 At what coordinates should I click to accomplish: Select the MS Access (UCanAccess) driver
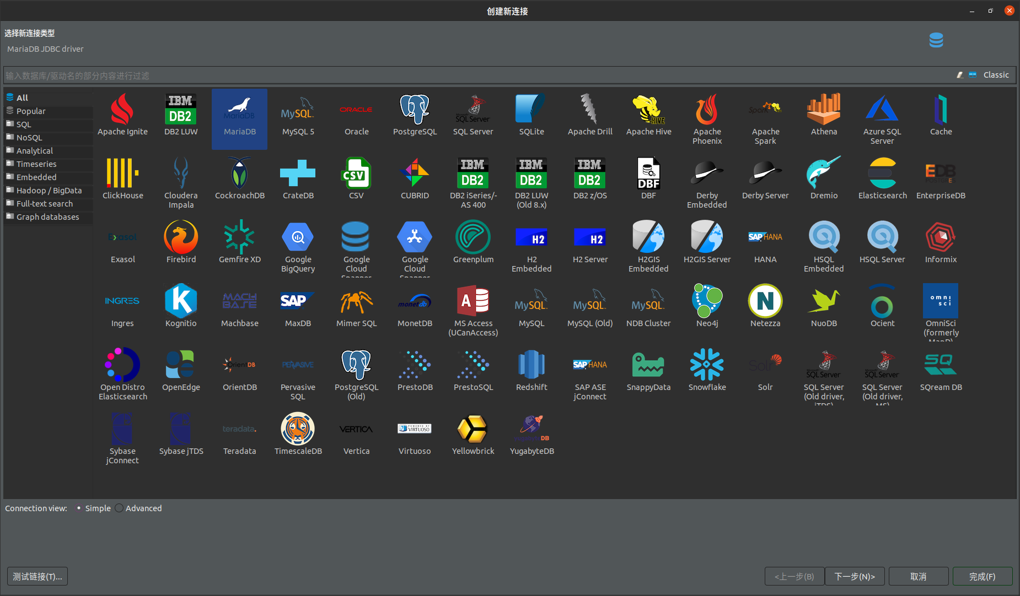[x=473, y=311]
